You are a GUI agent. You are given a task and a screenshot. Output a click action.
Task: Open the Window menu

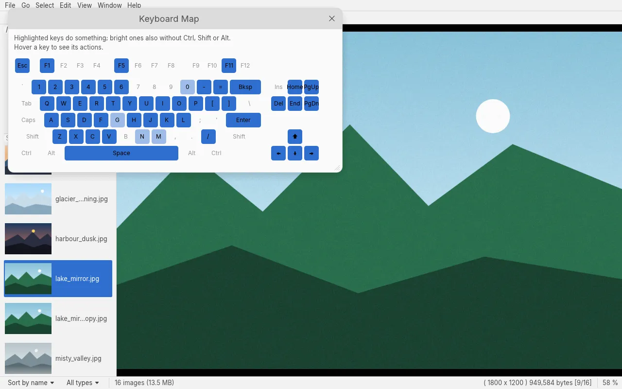(x=109, y=5)
